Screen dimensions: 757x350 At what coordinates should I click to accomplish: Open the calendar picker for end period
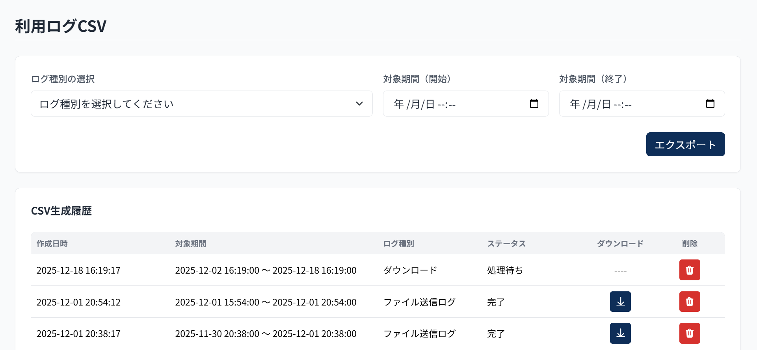(x=710, y=104)
